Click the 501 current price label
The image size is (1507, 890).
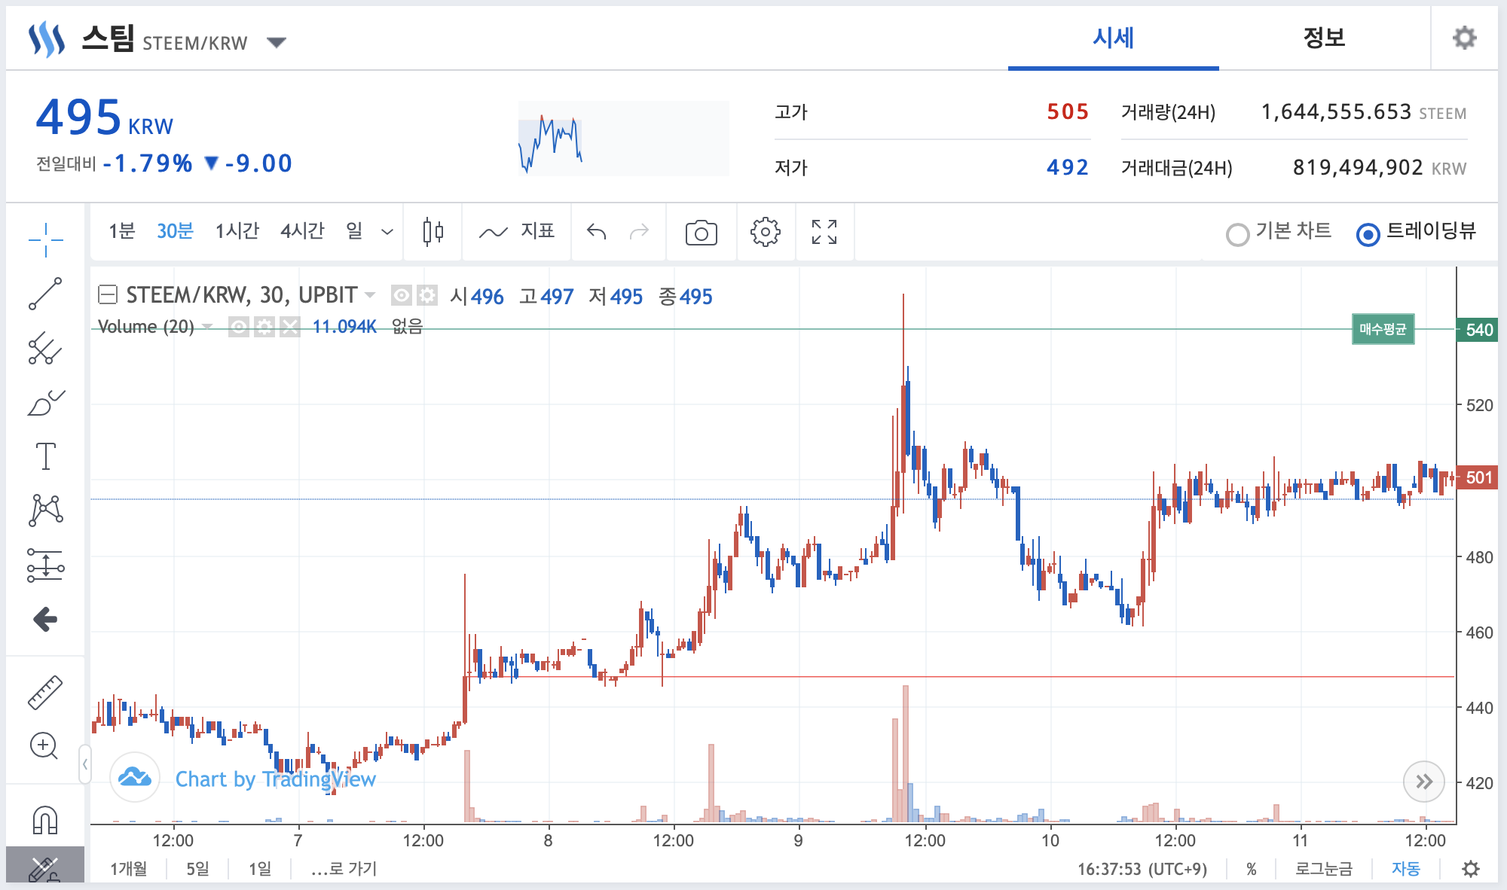[x=1478, y=477]
